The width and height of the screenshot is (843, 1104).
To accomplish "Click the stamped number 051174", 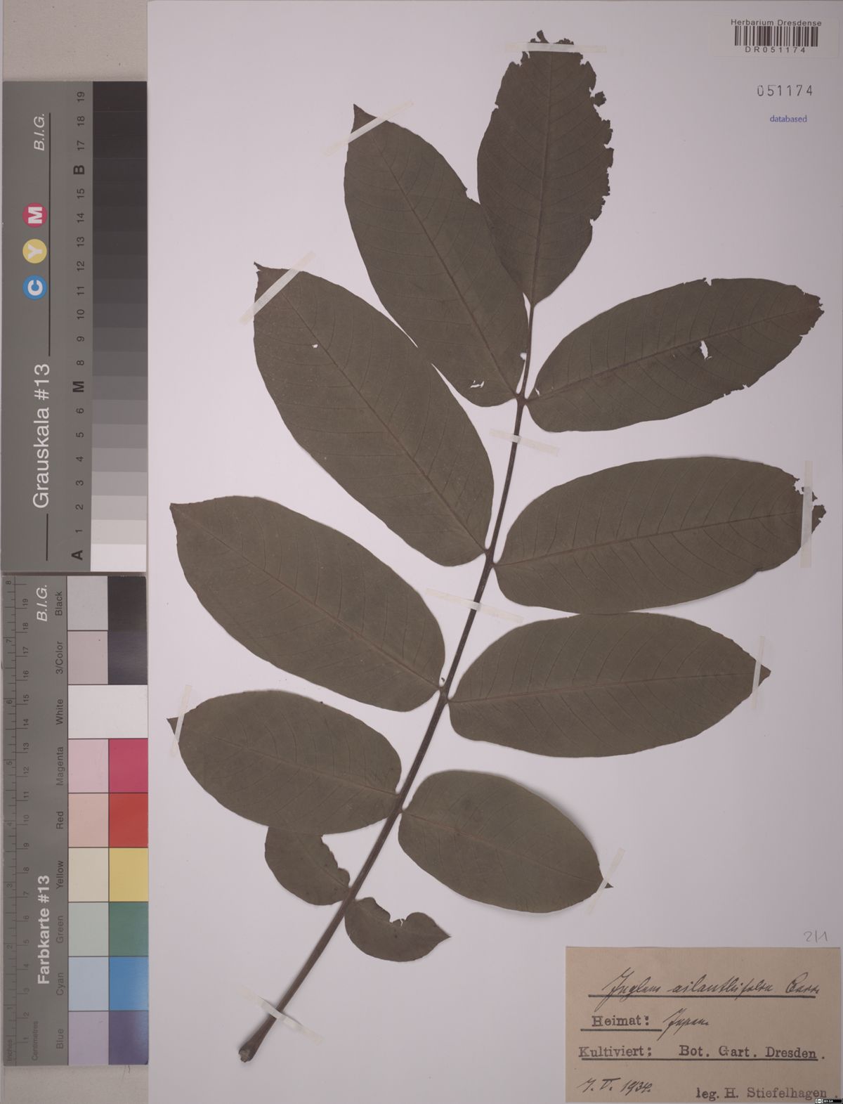I will pos(785,91).
